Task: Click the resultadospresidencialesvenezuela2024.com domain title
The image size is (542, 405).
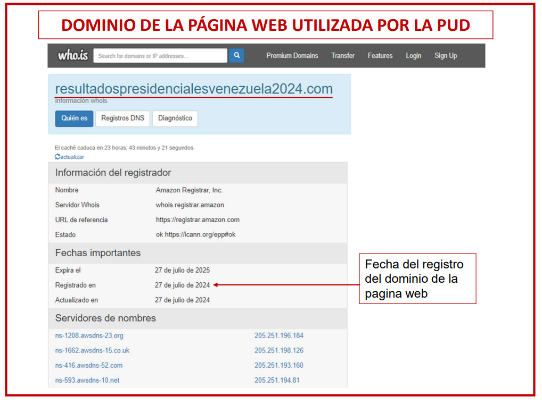Action: pos(194,89)
